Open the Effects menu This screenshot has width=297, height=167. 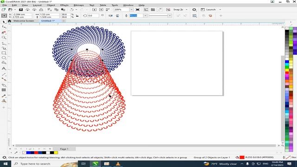click(65, 5)
